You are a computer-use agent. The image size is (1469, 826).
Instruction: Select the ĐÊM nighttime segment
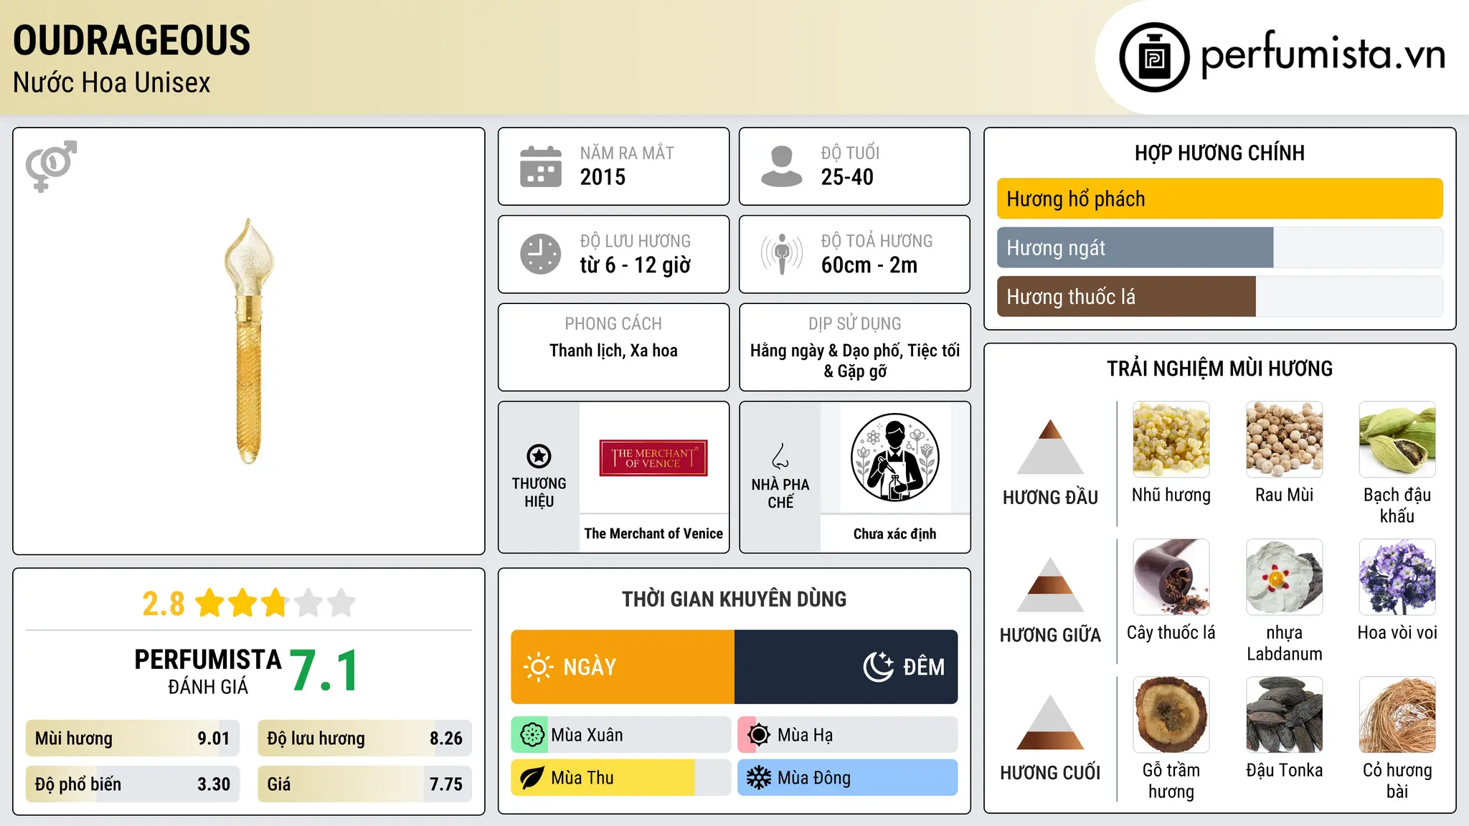[846, 667]
